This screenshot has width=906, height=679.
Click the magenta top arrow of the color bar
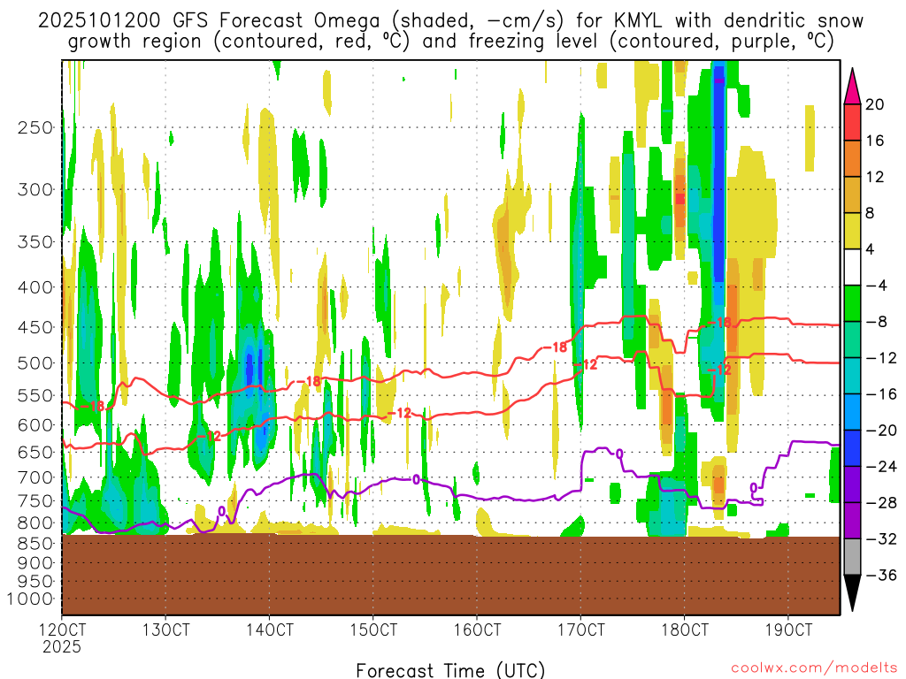pyautogui.click(x=852, y=87)
